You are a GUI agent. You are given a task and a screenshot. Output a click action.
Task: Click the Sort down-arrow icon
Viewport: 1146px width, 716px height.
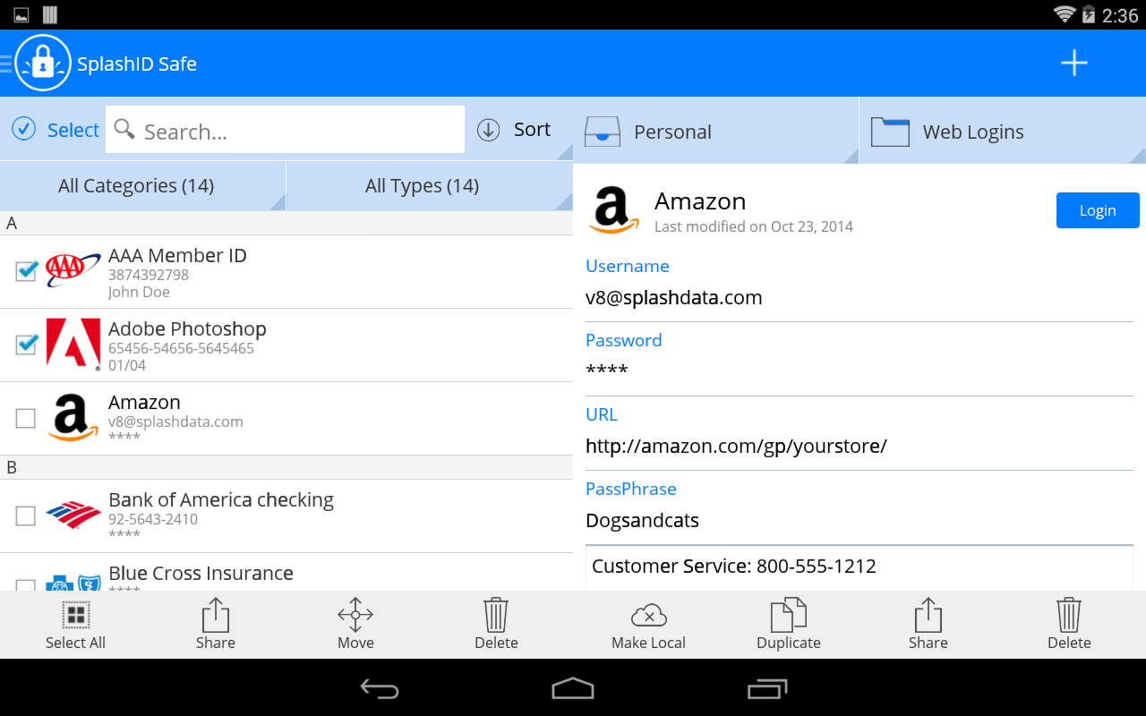tap(488, 130)
